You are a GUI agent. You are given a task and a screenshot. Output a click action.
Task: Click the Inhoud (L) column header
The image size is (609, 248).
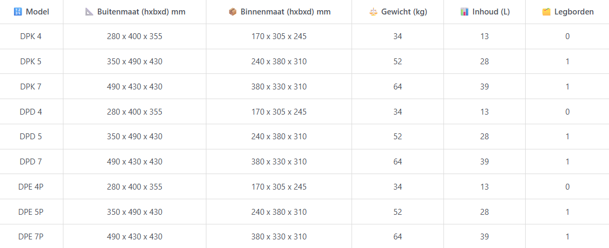[491, 12]
